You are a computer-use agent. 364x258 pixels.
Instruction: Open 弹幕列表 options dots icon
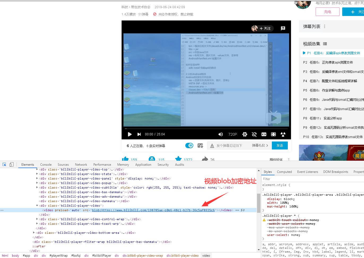click(324, 26)
